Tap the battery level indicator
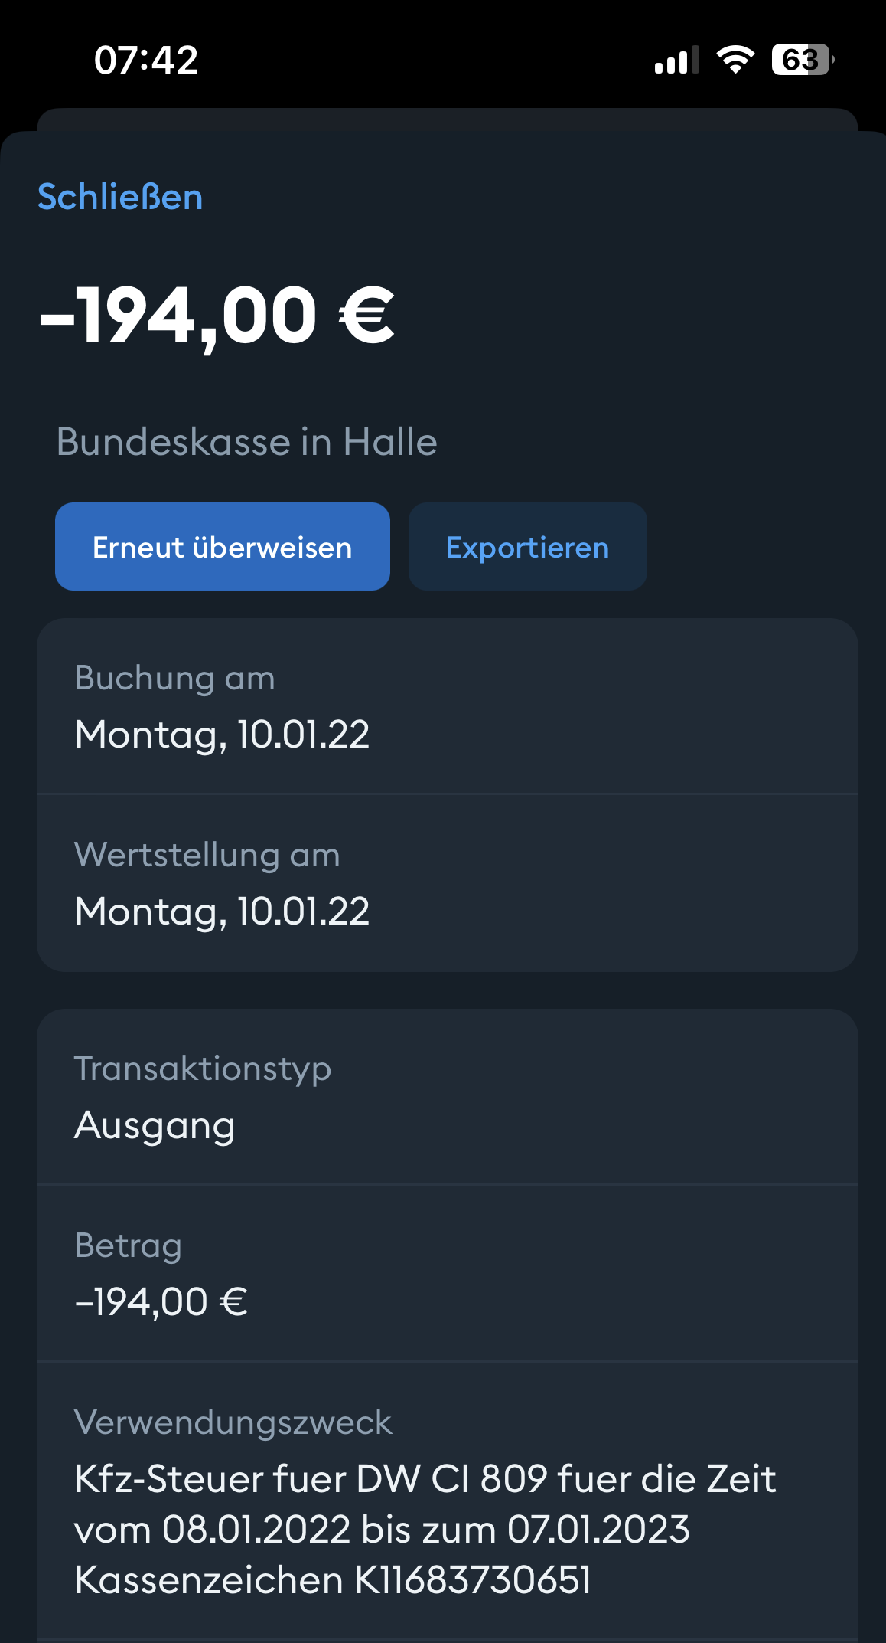The width and height of the screenshot is (886, 1643). 802,60
